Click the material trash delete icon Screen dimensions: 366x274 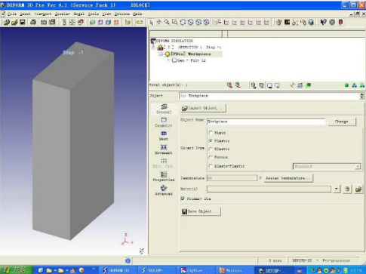pos(347,189)
